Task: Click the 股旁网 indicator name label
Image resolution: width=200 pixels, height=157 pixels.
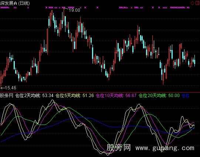Action: pos(7,96)
